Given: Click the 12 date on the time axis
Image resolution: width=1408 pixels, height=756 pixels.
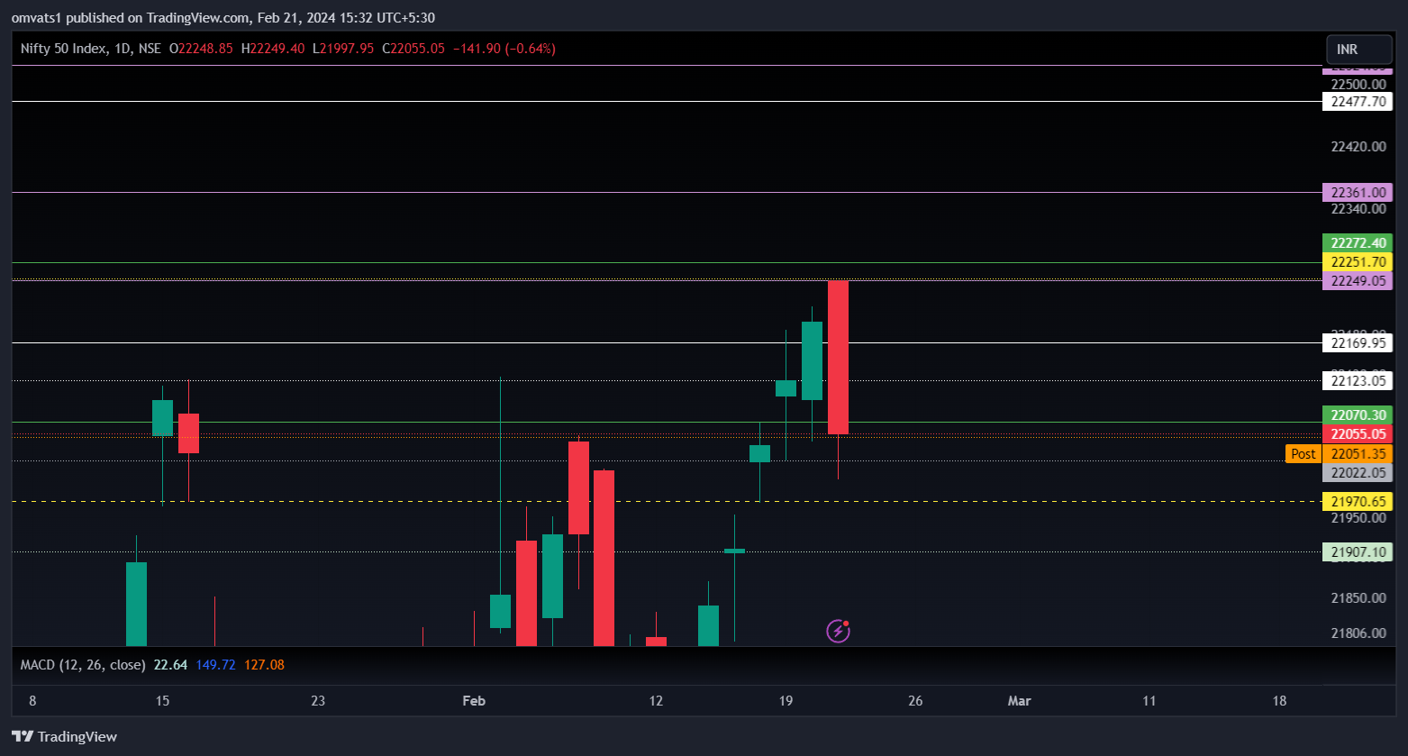Looking at the screenshot, I should point(656,701).
